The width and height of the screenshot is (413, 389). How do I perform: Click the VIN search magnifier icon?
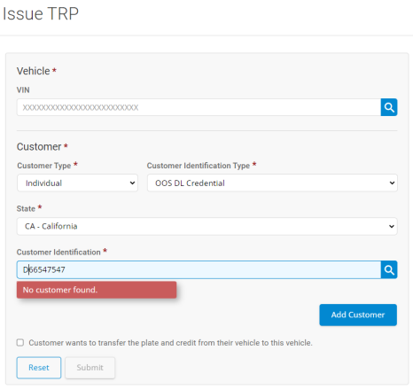click(389, 107)
